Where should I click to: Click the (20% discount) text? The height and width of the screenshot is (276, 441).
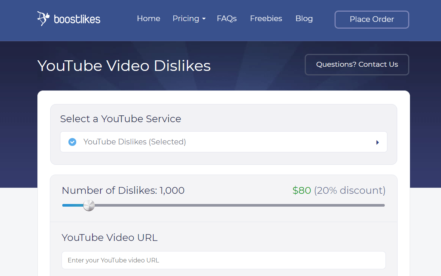(x=350, y=190)
